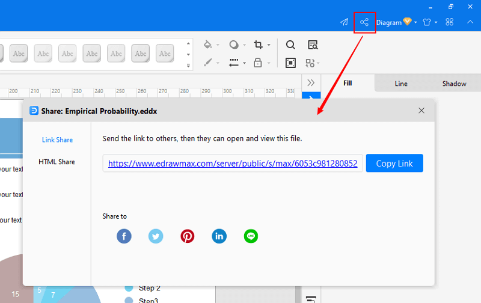481x303 pixels.
Task: Open the Diagram dropdown arrow
Action: [415, 22]
